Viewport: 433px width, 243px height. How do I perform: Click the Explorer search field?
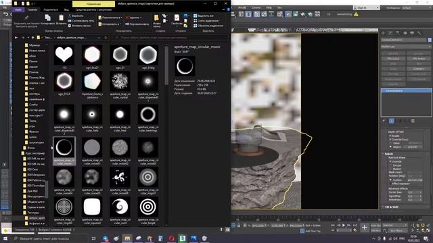click(x=170, y=38)
